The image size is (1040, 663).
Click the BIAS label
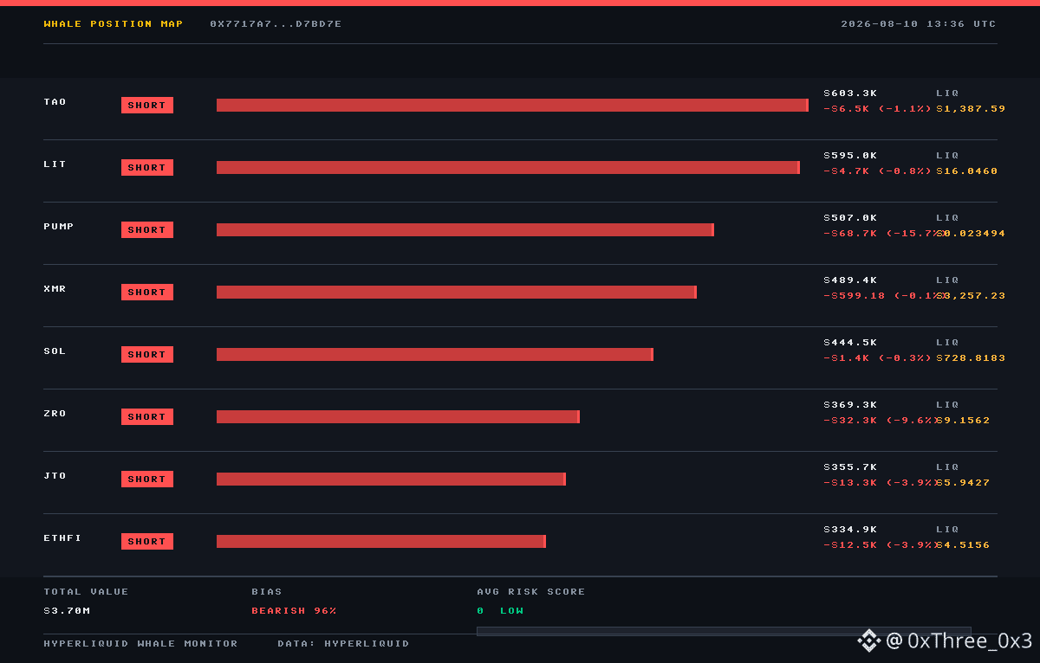(x=267, y=592)
